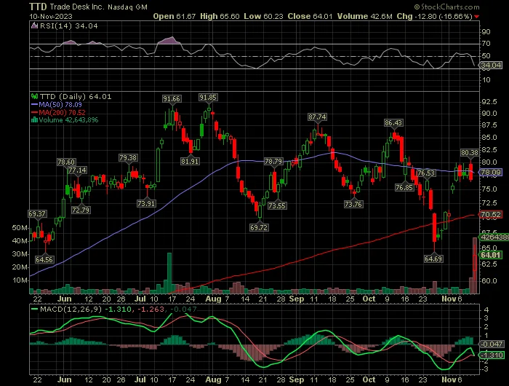Click the 69.72 August low label

[259, 227]
